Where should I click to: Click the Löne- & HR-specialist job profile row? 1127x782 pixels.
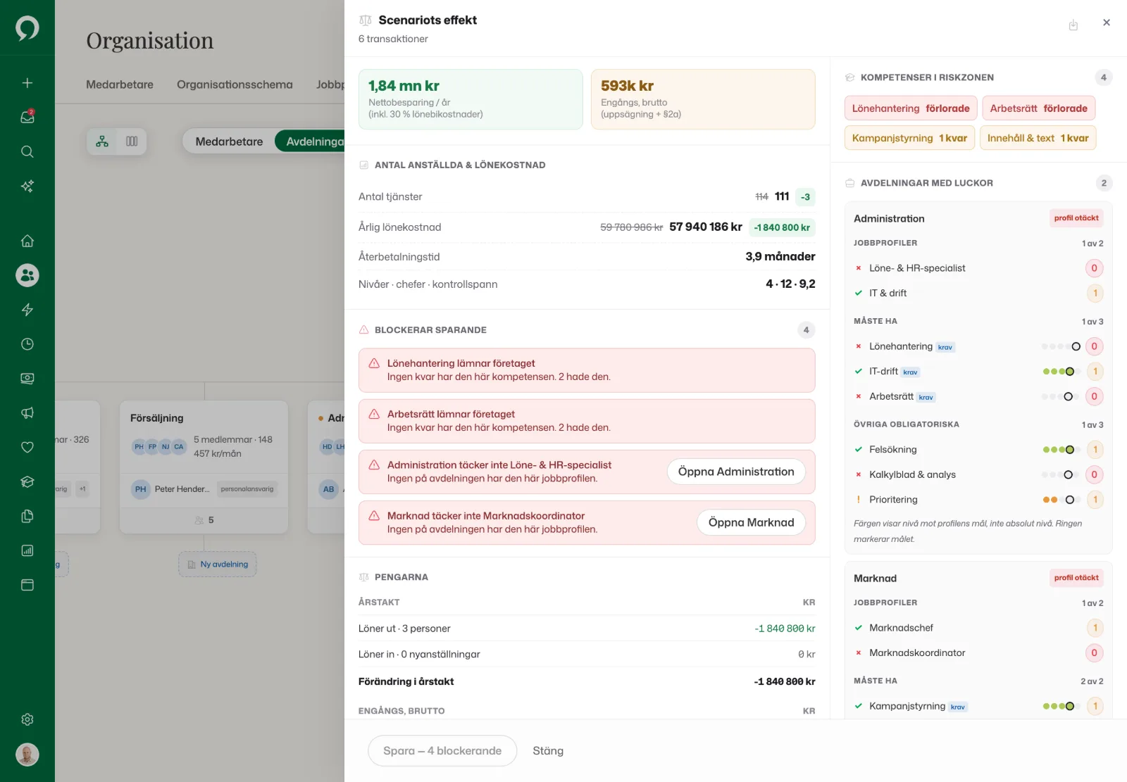click(978, 268)
